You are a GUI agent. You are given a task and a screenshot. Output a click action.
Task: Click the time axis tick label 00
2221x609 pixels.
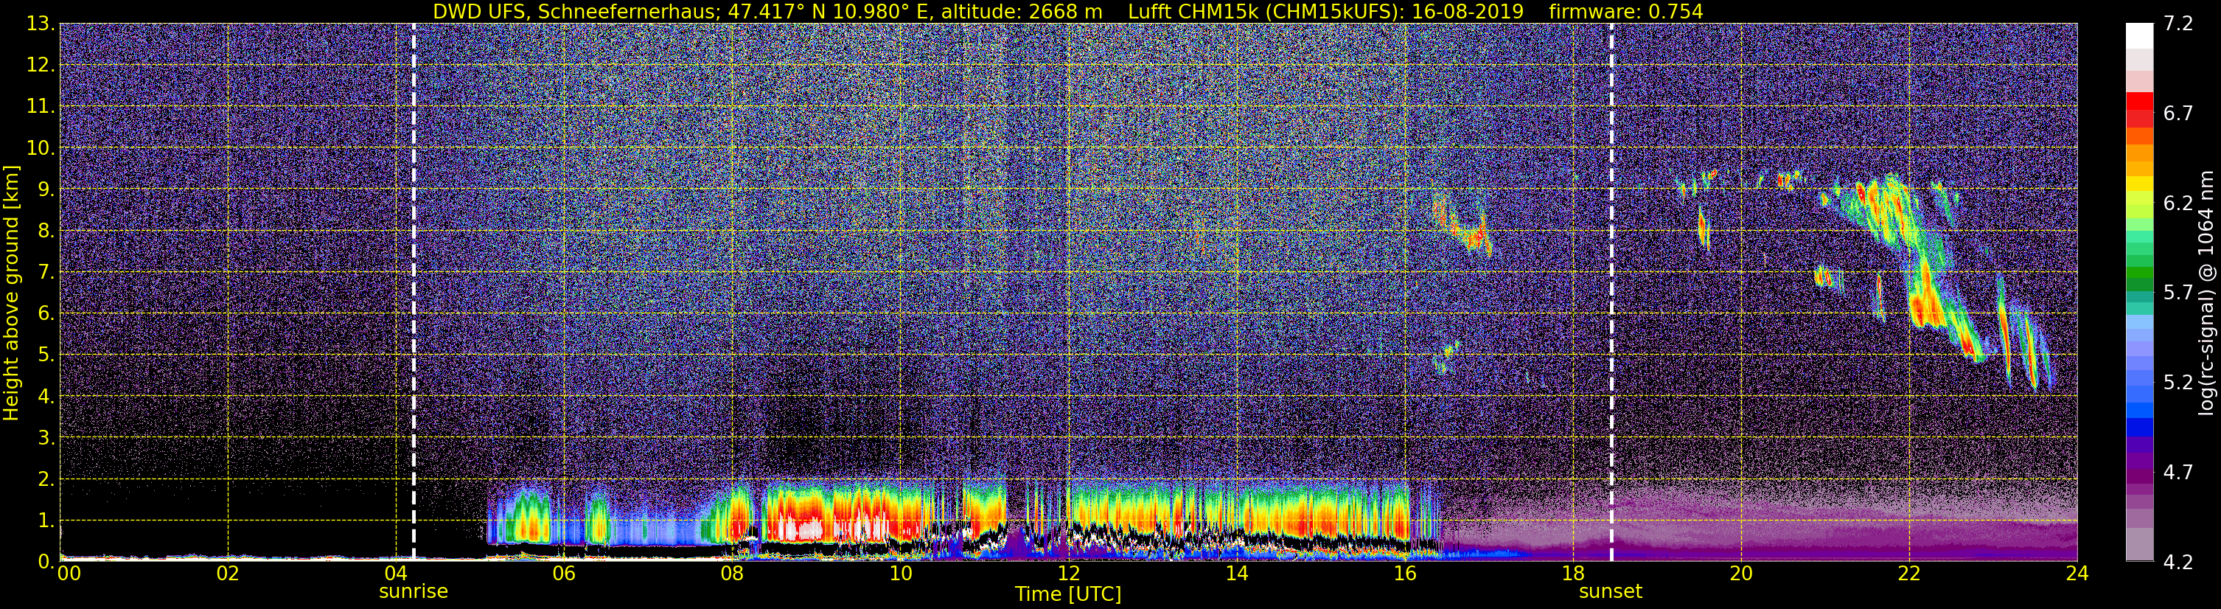[x=69, y=574]
